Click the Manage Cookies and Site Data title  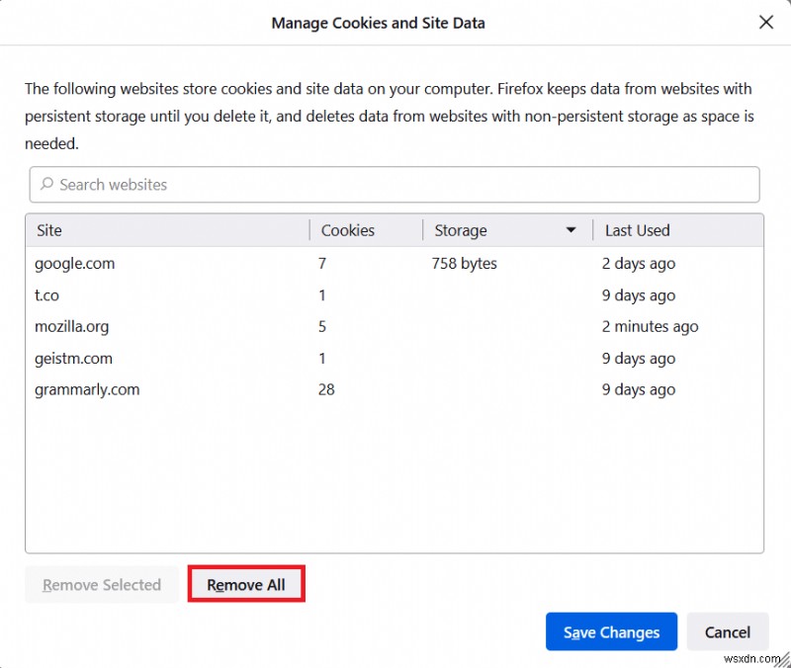pyautogui.click(x=379, y=22)
